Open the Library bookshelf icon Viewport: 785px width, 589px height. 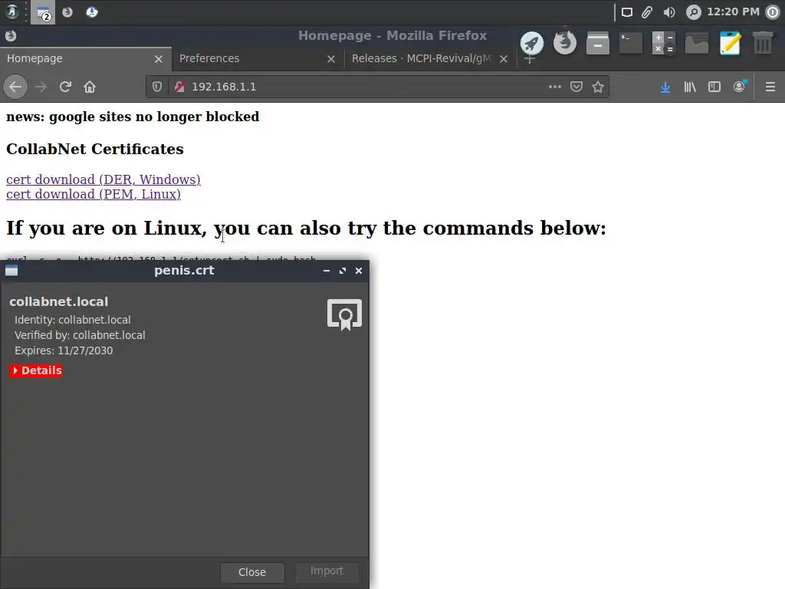coord(690,87)
